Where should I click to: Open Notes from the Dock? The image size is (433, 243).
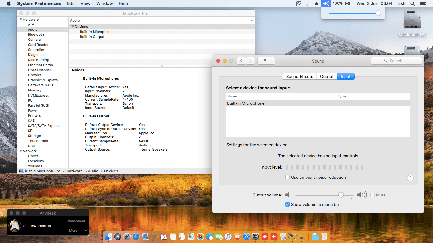point(173,236)
